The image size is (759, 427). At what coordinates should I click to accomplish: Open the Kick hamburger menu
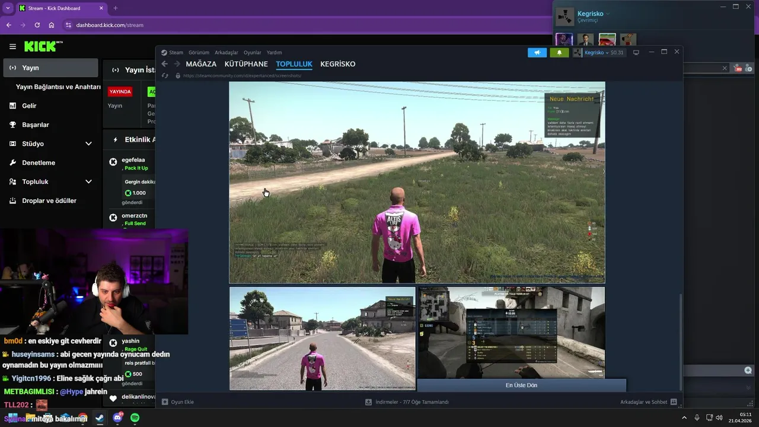[x=12, y=46]
